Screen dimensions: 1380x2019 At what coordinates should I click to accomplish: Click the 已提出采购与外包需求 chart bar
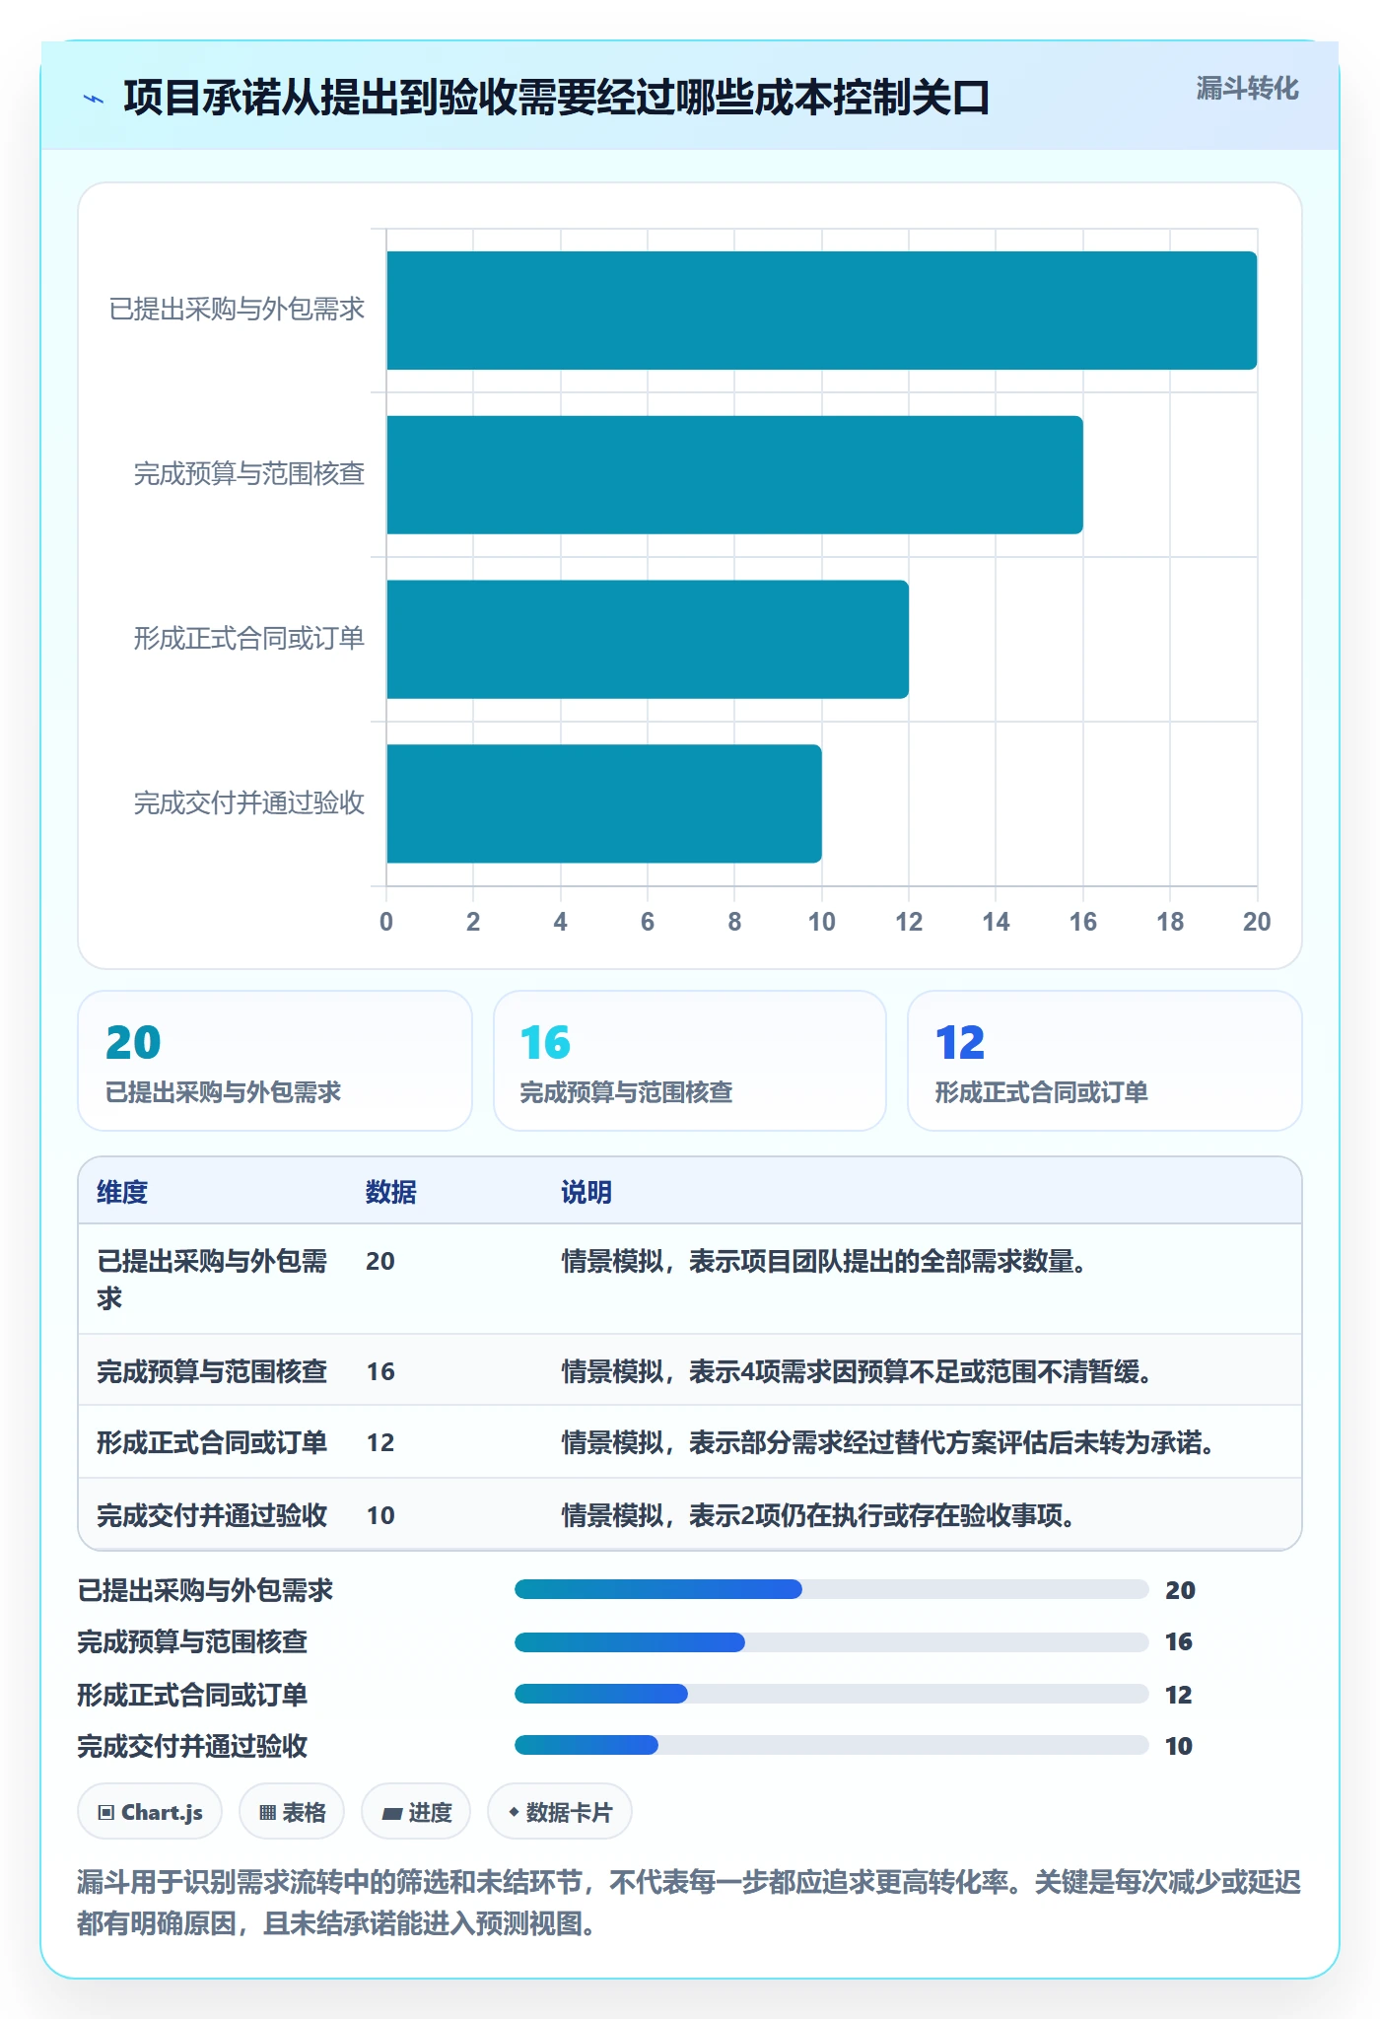coord(821,311)
